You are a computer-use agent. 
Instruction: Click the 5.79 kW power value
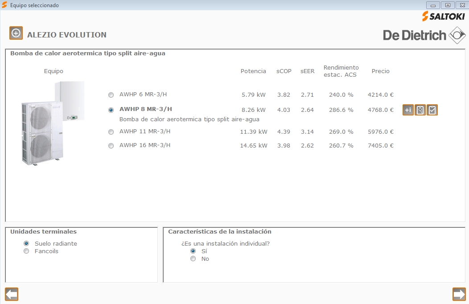pos(254,95)
